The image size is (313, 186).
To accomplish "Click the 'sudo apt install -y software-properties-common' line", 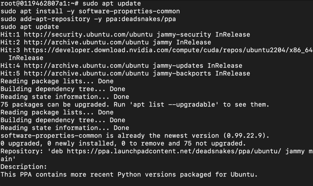I will 90,11.
